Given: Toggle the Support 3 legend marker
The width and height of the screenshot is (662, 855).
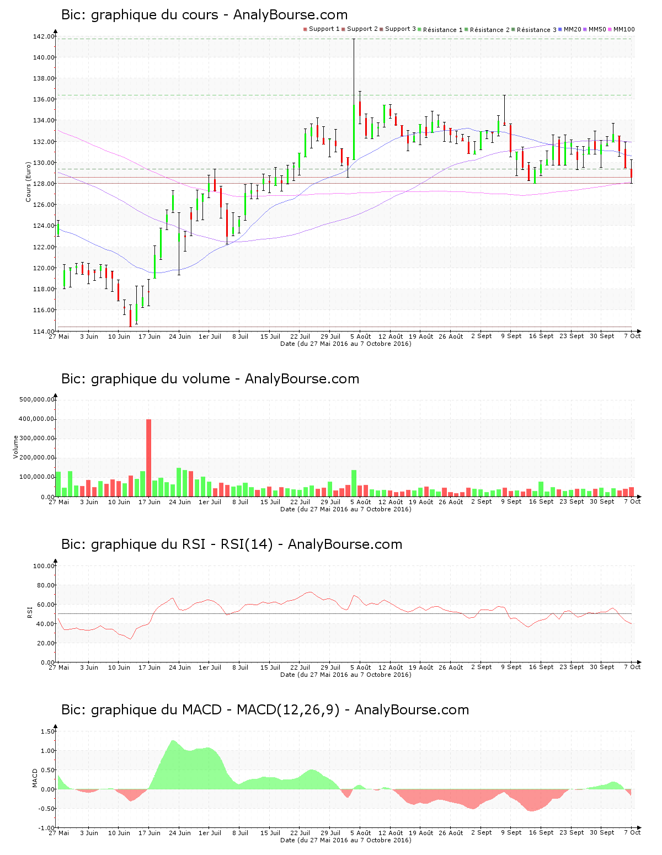Looking at the screenshot, I should 382,28.
